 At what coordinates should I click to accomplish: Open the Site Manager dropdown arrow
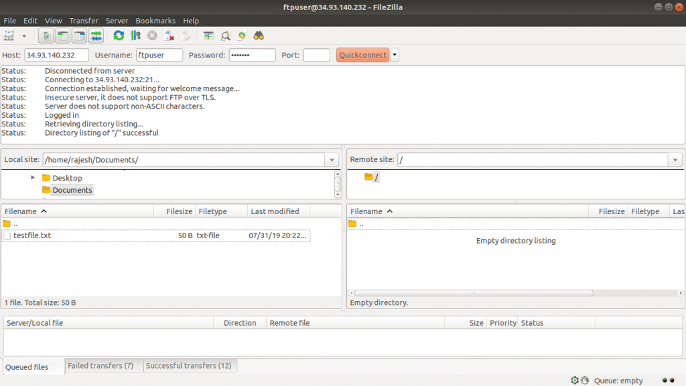click(24, 36)
